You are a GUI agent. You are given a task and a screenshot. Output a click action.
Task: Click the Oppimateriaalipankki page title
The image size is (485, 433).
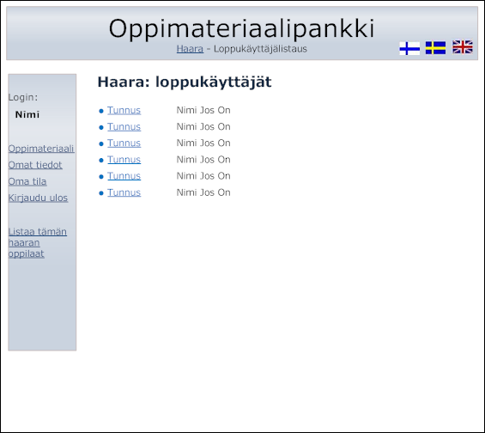point(241,29)
